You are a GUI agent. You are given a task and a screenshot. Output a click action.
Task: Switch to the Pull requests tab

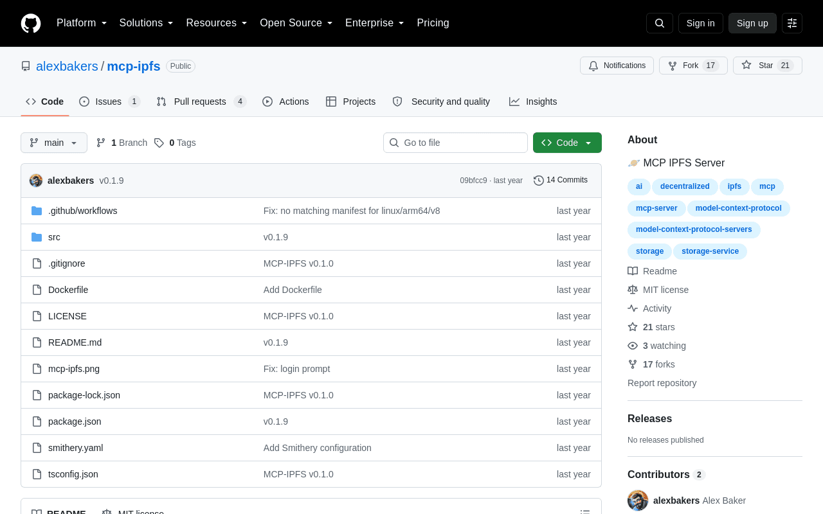tap(201, 102)
